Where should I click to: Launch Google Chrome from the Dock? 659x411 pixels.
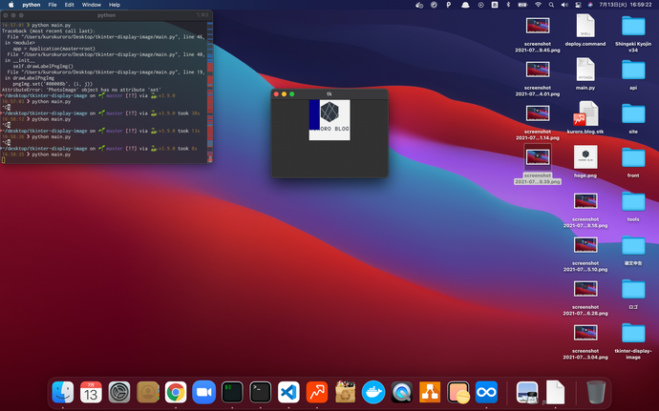(176, 392)
